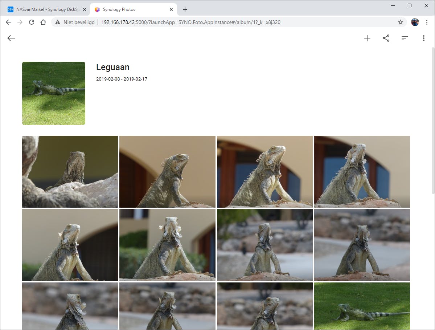Click the date range 2019-02-08 - 2019-02-17

pos(122,79)
